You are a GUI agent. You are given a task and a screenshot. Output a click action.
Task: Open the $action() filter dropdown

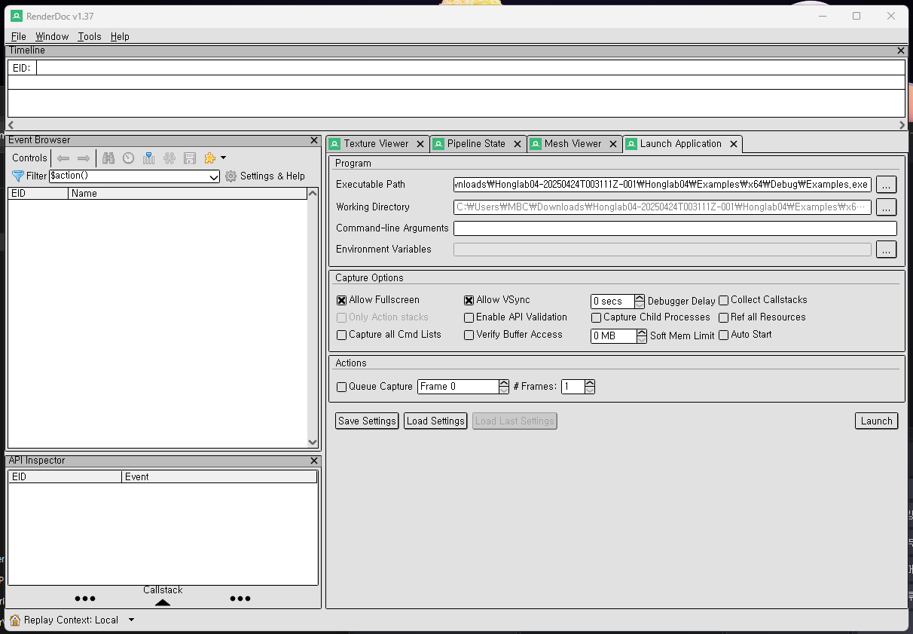[213, 176]
